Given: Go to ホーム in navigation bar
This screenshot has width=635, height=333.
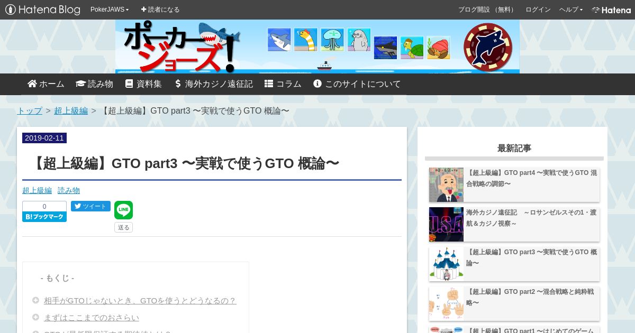Looking at the screenshot, I should (46, 84).
